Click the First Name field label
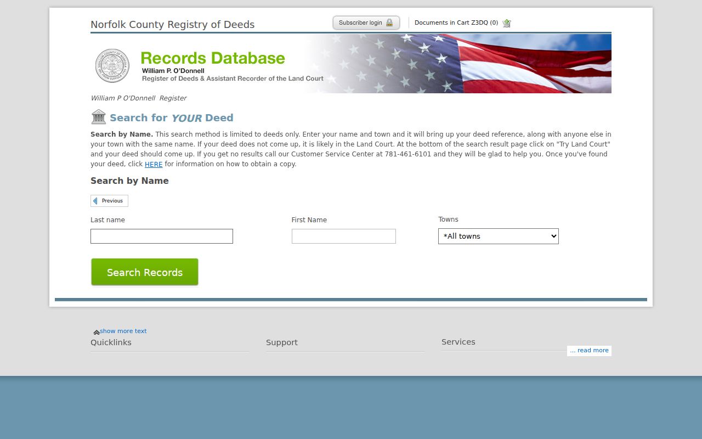The height and width of the screenshot is (439, 702). [309, 220]
